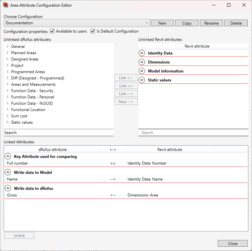Screen dimensions: 252x251
Task: Expand Function Data - Security node
Action: pyautogui.click(x=8, y=91)
